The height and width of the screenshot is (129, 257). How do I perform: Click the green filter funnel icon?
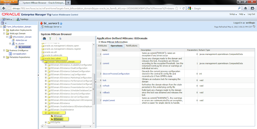50,38
